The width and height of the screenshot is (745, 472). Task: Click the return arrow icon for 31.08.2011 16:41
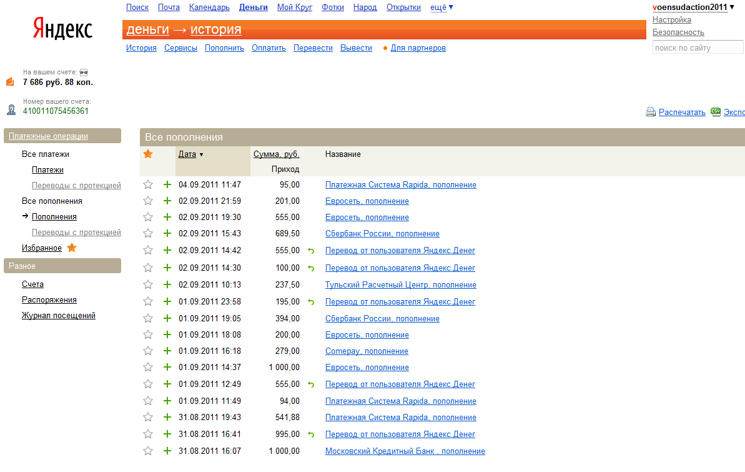(311, 434)
